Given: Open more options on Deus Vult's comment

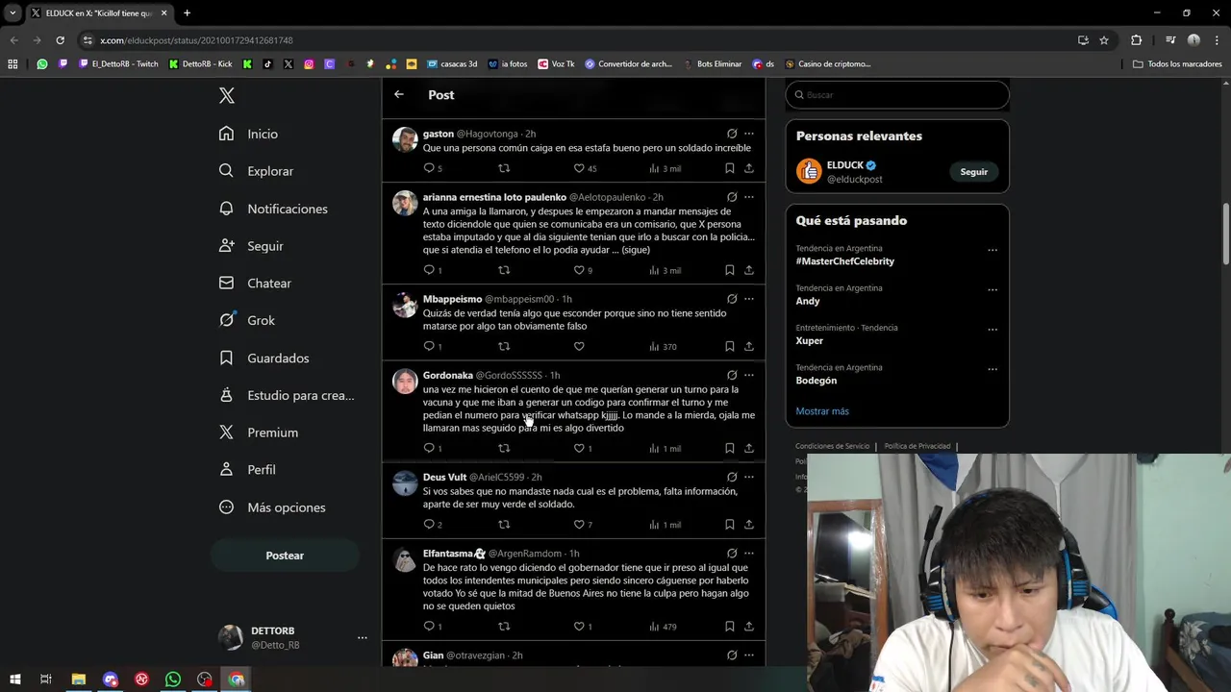Looking at the screenshot, I should [749, 477].
